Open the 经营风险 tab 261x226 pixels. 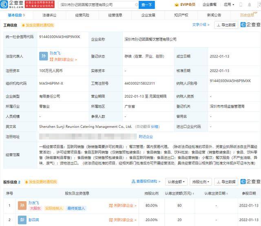pos(82,15)
